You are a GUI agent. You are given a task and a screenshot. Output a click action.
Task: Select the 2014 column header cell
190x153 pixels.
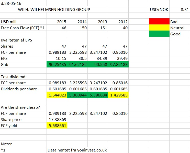[77, 22]
